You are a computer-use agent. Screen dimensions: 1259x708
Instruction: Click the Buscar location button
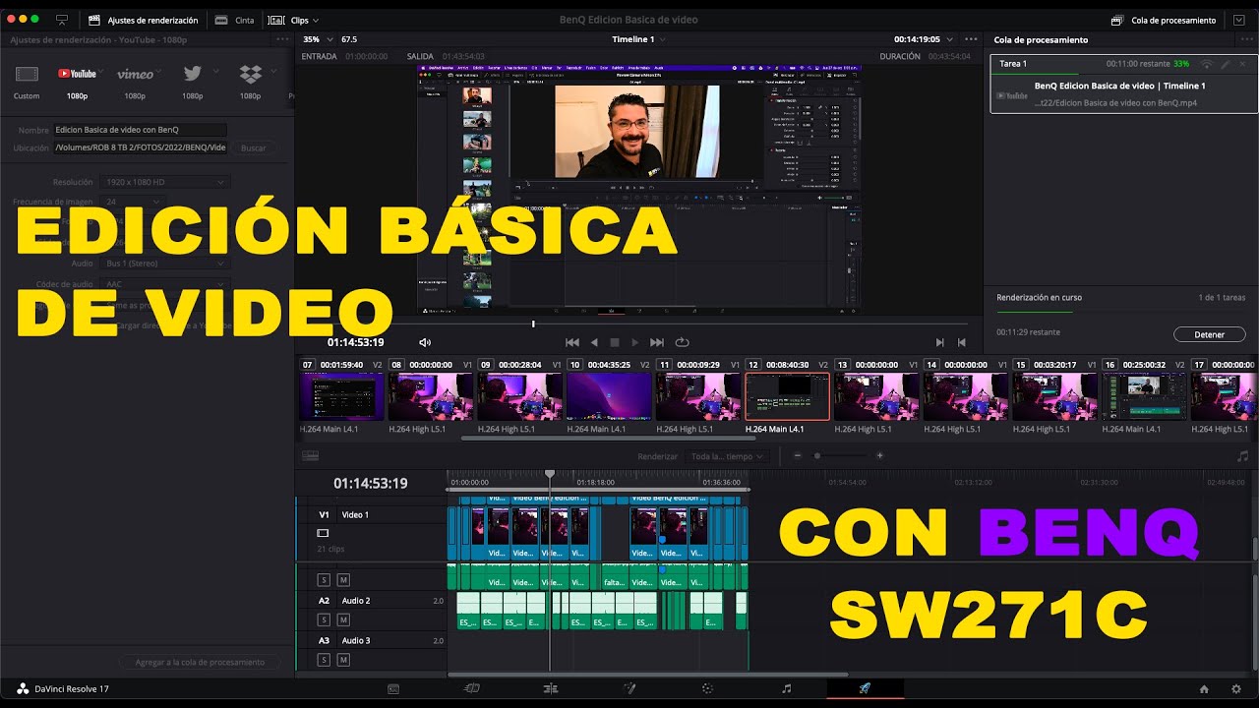coord(254,147)
